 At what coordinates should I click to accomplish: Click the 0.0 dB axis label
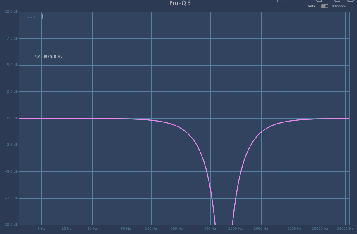pyautogui.click(x=12, y=118)
